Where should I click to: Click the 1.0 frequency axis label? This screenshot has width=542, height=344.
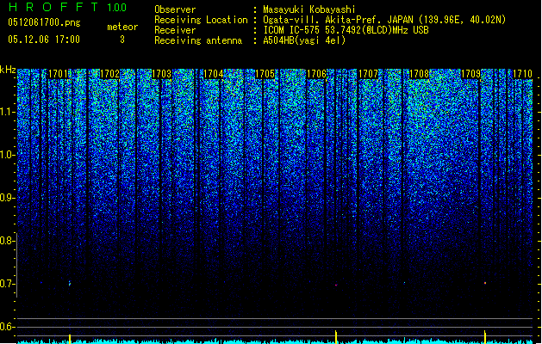click(x=8, y=155)
